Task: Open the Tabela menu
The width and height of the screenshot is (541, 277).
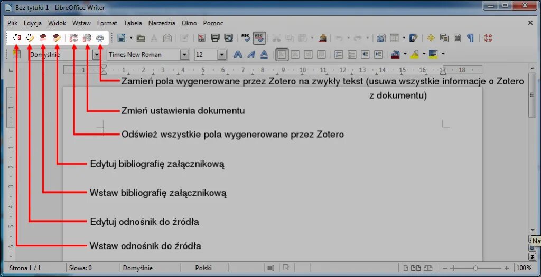Action: pyautogui.click(x=133, y=23)
